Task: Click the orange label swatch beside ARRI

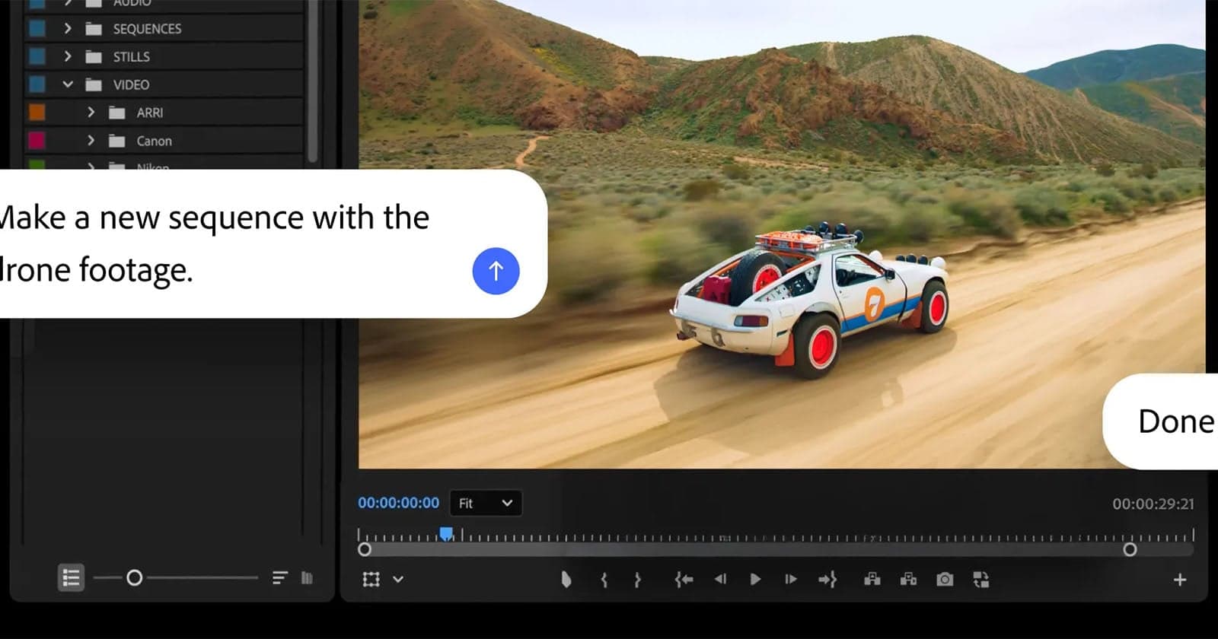Action: tap(37, 113)
